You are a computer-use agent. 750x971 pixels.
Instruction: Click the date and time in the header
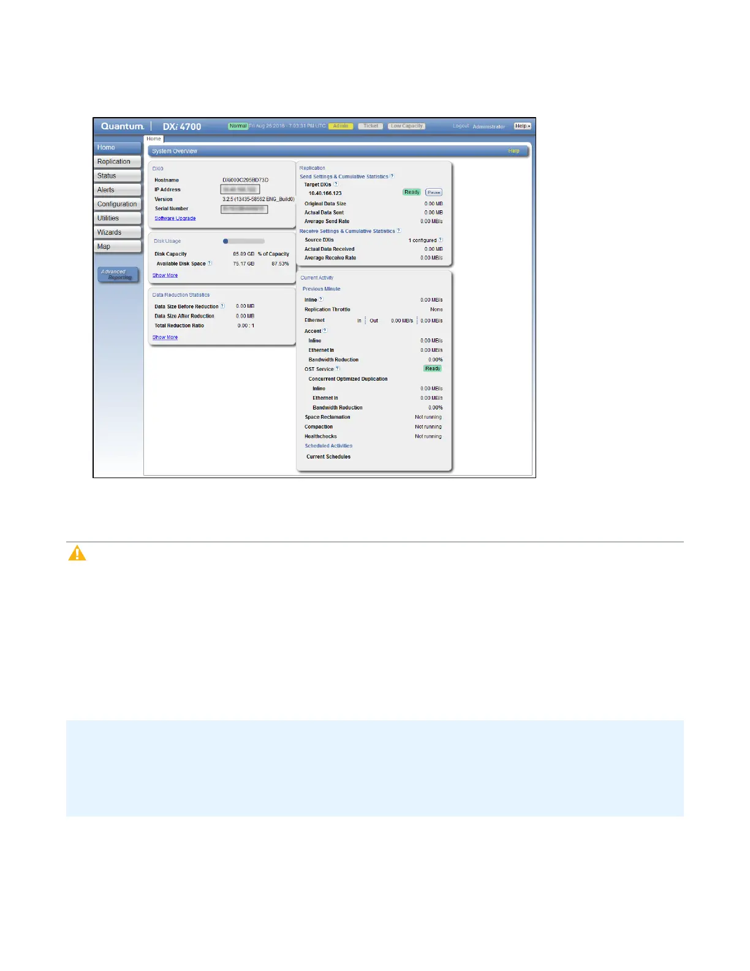287,126
